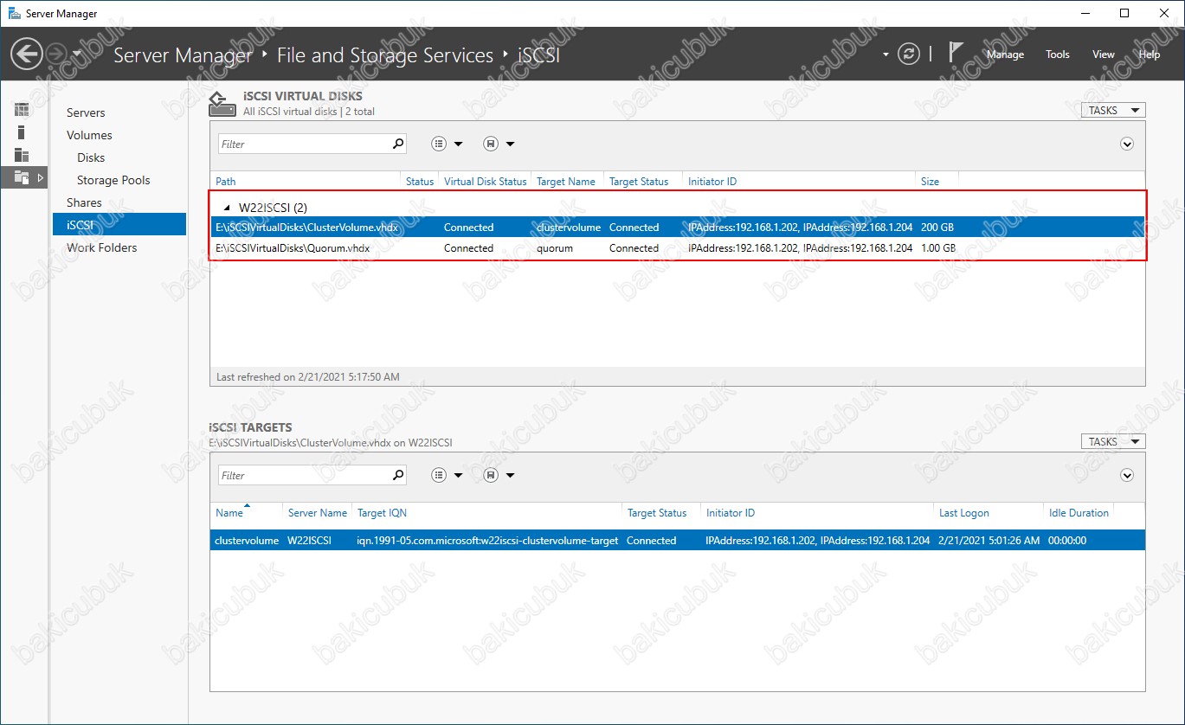Viewport: 1185px width, 725px height.
Task: Click the quorum target name cell
Action: (x=555, y=248)
